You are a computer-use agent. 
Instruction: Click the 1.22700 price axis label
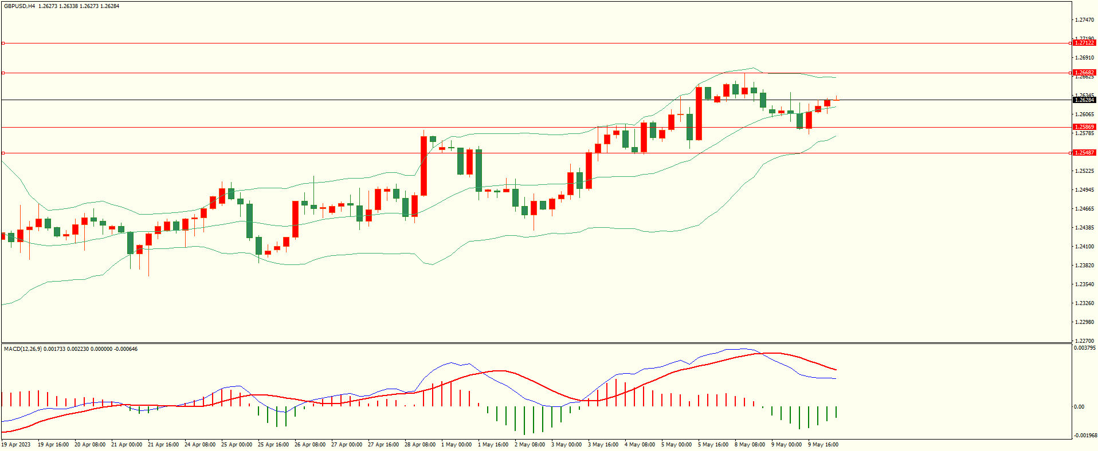click(x=1084, y=341)
